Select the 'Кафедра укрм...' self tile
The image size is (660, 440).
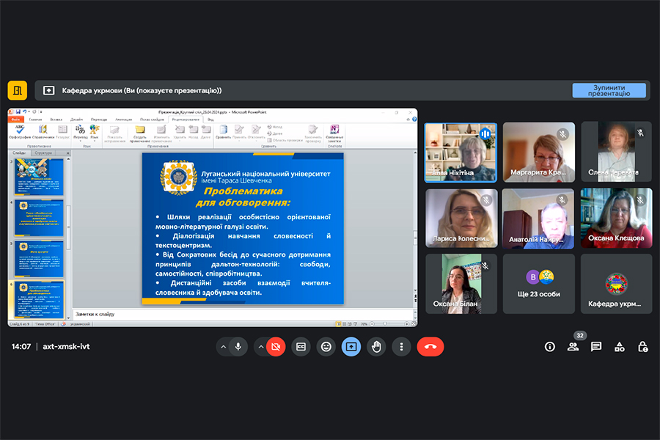[x=616, y=284]
